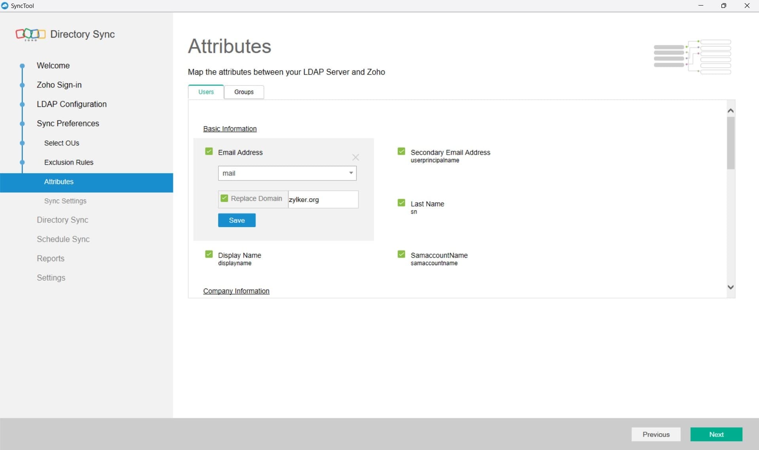Switch to the Groups tab
This screenshot has width=759, height=450.
[x=244, y=92]
